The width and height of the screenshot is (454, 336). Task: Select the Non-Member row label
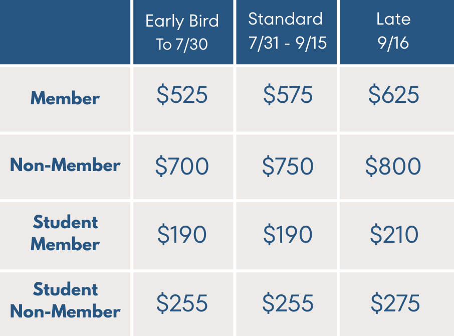pos(65,165)
